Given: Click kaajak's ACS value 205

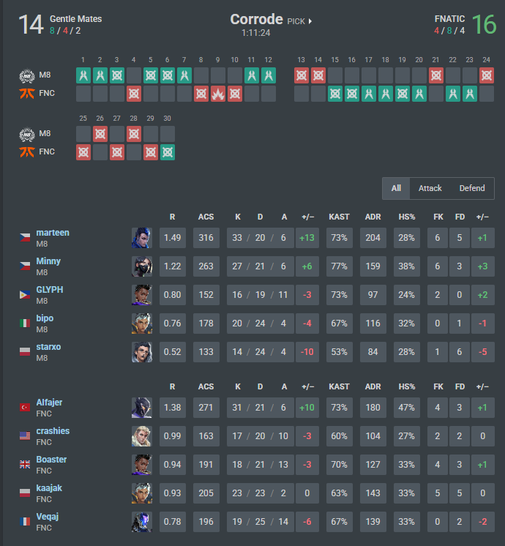Looking at the screenshot, I should 206,493.
